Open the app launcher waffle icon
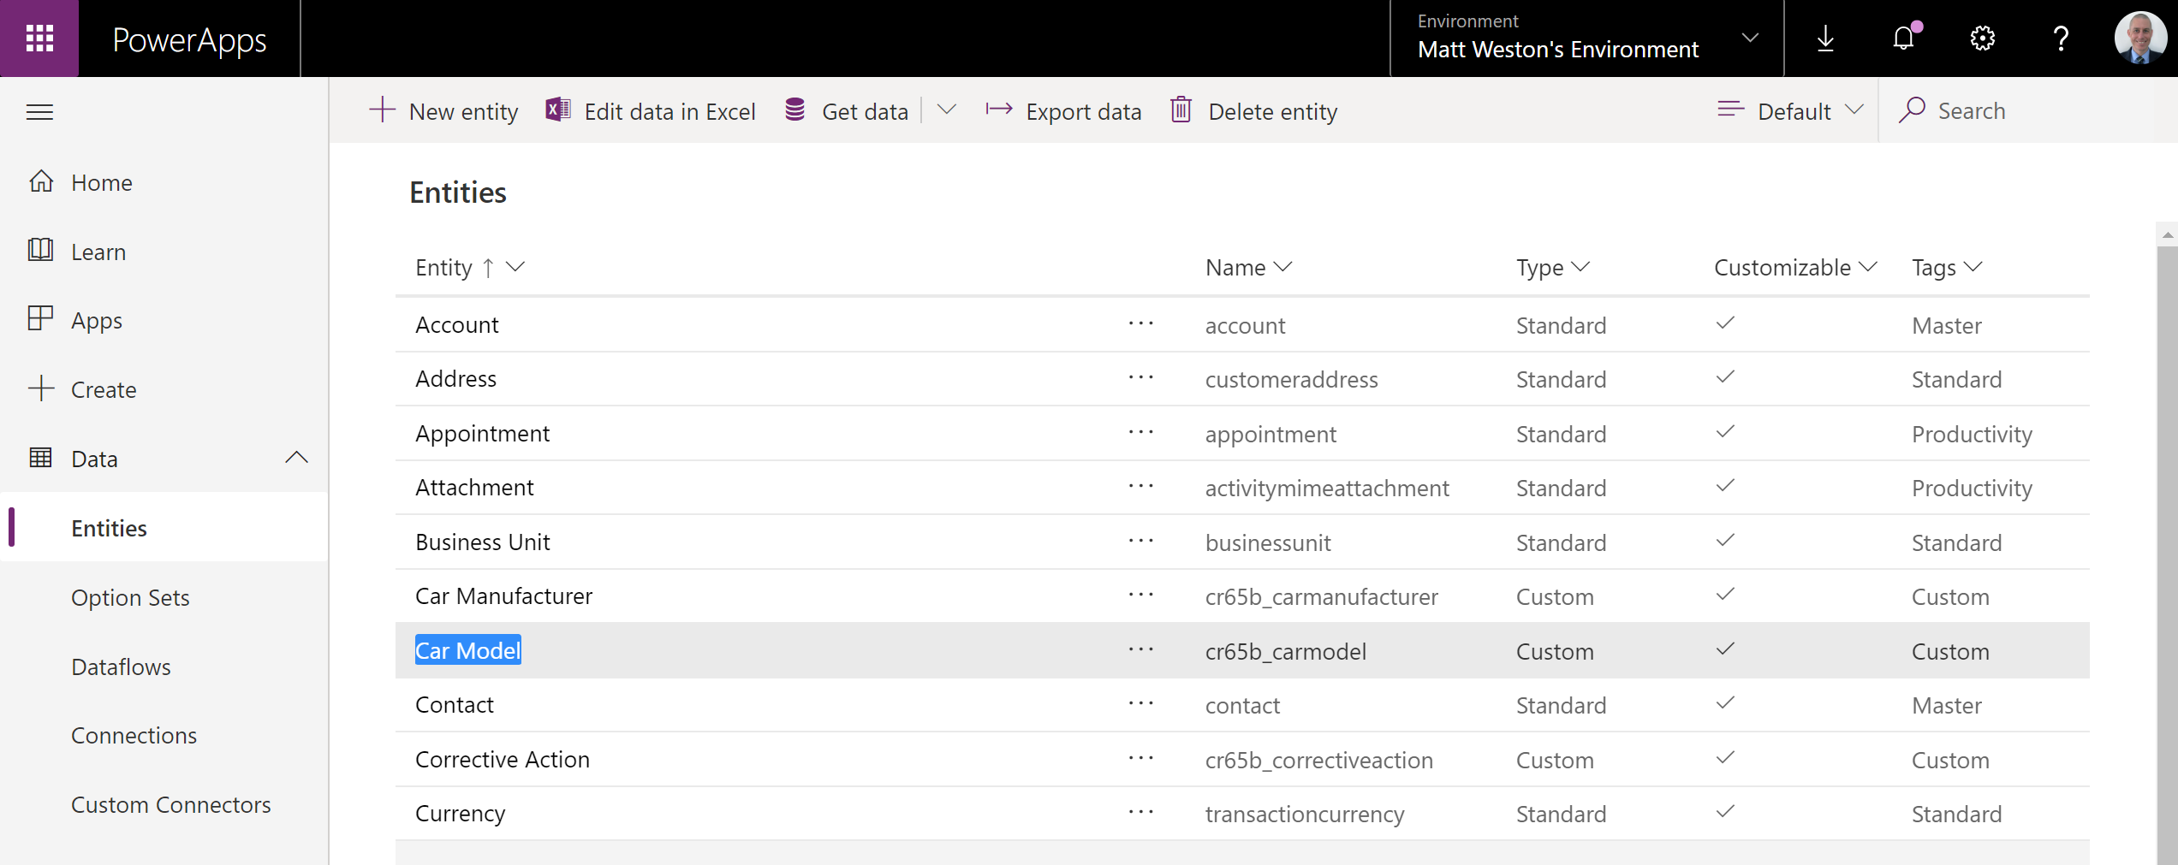Viewport: 2178px width, 865px height. [x=39, y=39]
